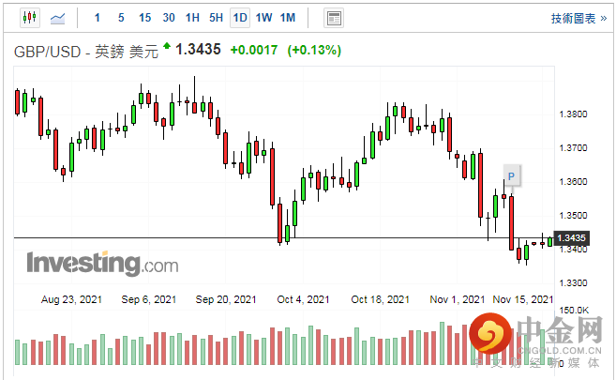Click the Oct 4, 2021 date label

click(x=303, y=299)
